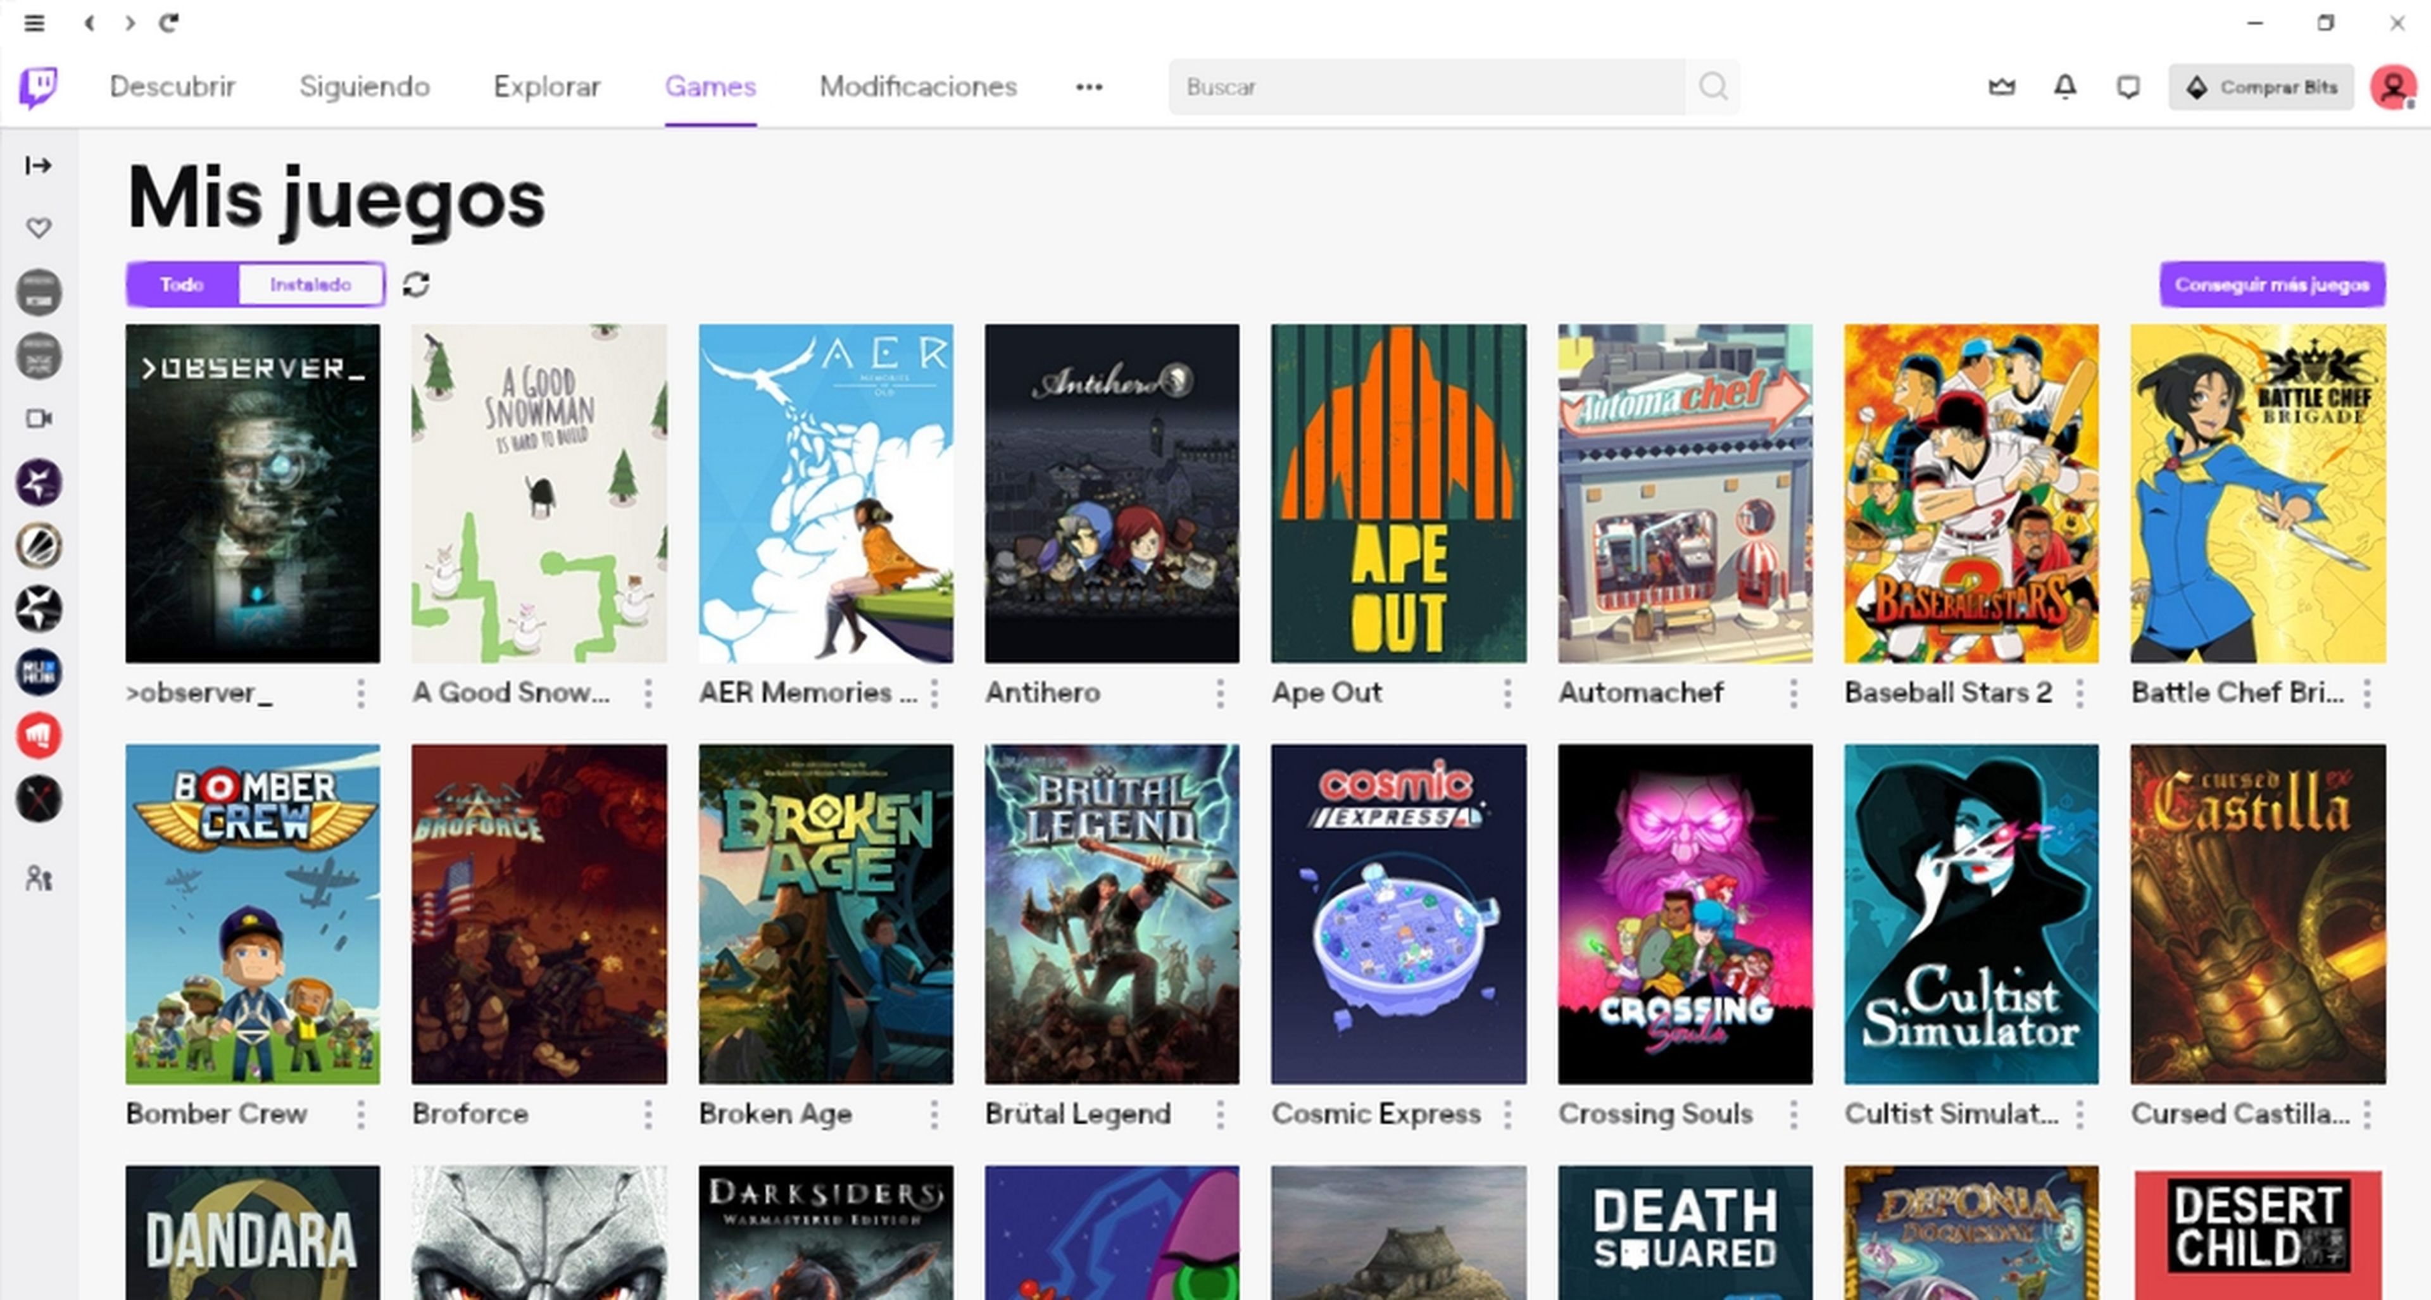The width and height of the screenshot is (2431, 1300).
Task: Show all games with Todo filter
Action: [x=182, y=284]
